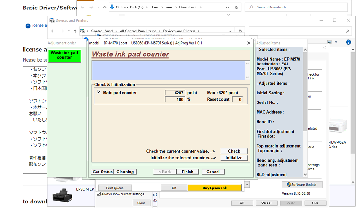The image size is (363, 211).
Task: Open the view options dropdown arrow
Action: coord(336,42)
